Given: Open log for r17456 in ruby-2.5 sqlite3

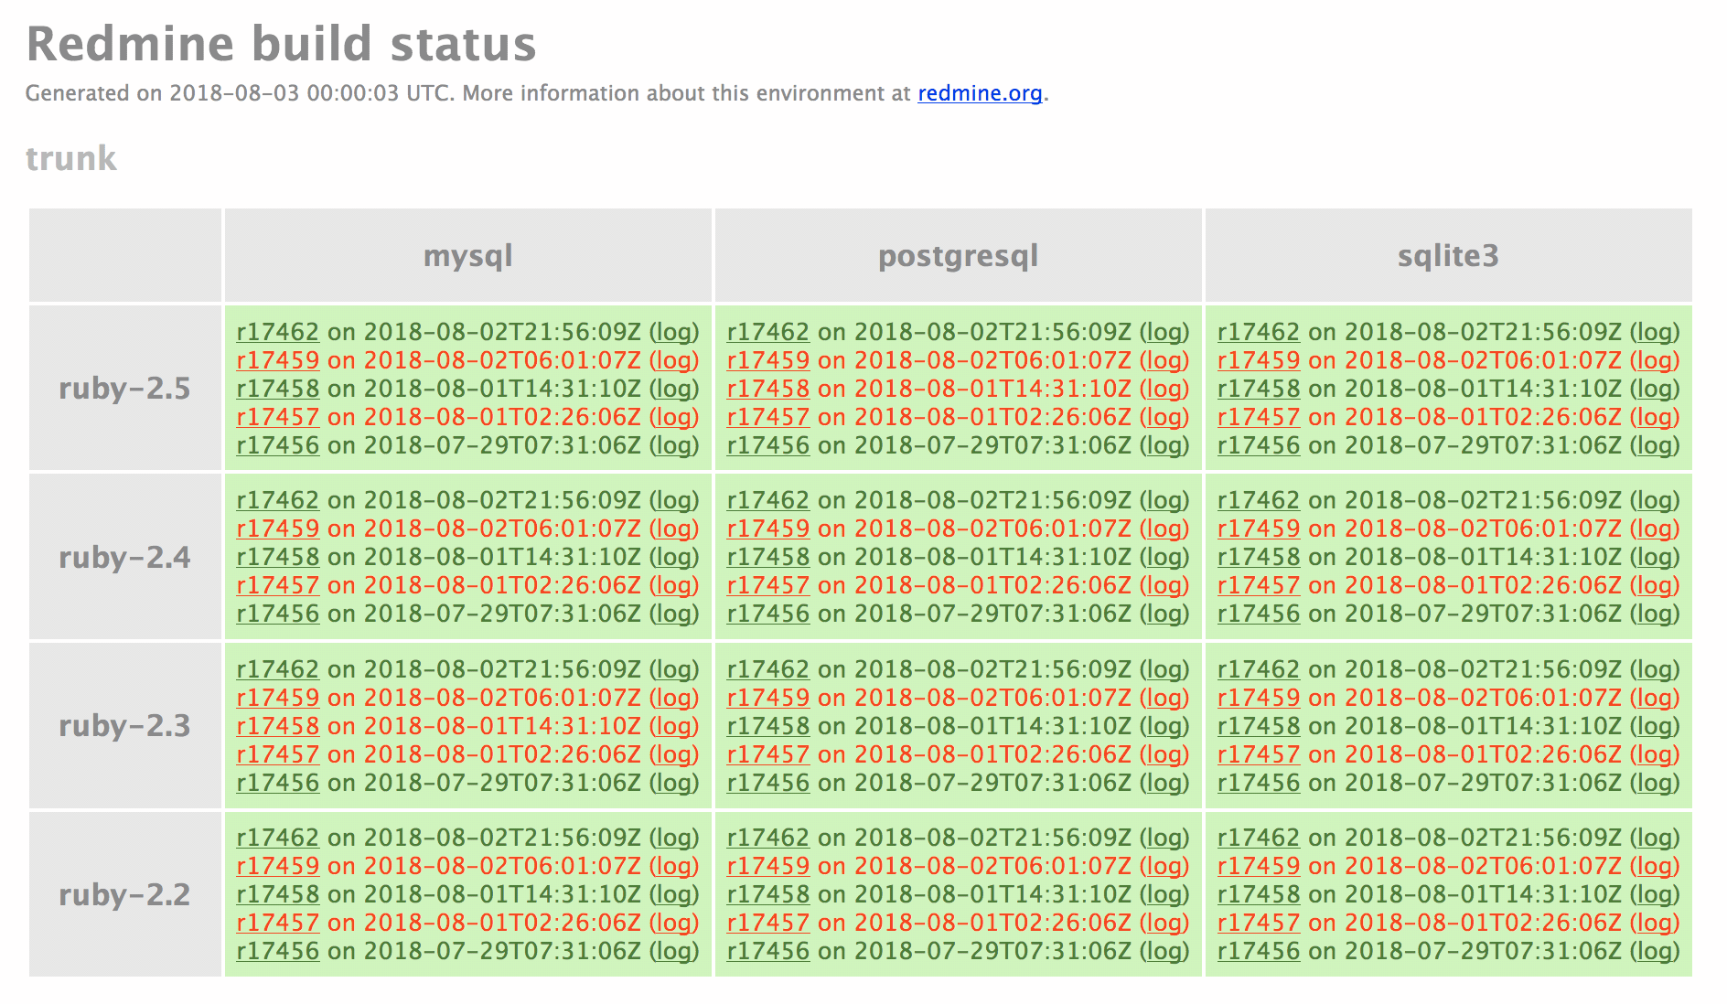Looking at the screenshot, I should [1655, 445].
